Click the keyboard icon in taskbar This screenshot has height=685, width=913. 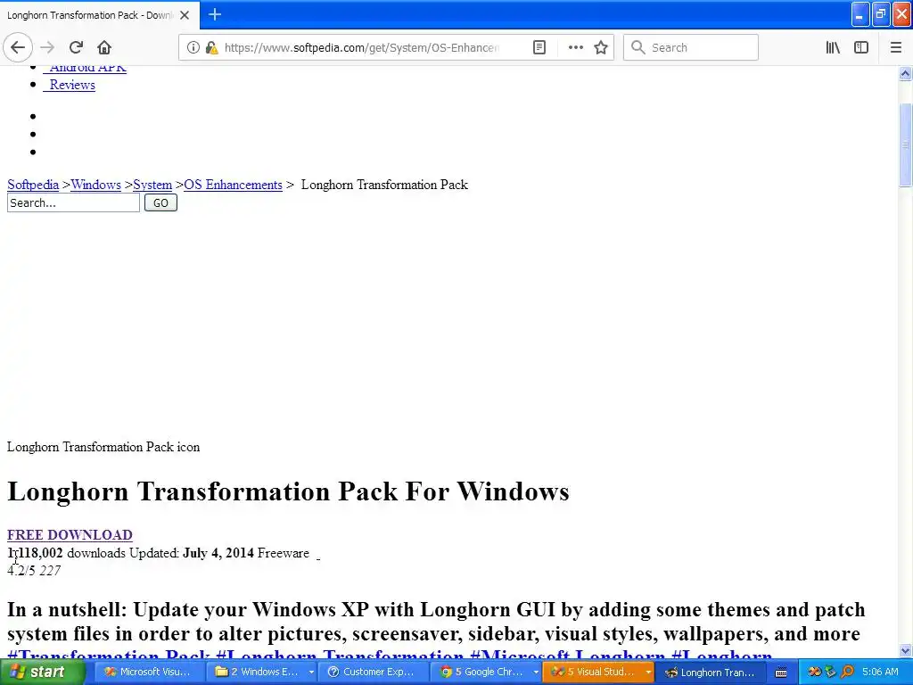coord(781,673)
